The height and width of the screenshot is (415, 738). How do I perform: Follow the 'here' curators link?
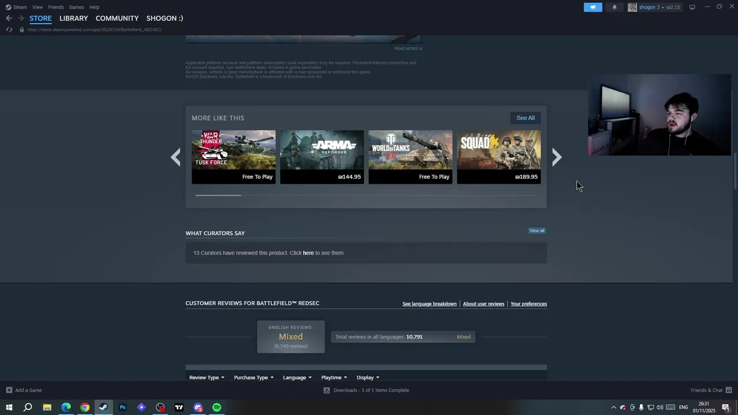pos(308,253)
